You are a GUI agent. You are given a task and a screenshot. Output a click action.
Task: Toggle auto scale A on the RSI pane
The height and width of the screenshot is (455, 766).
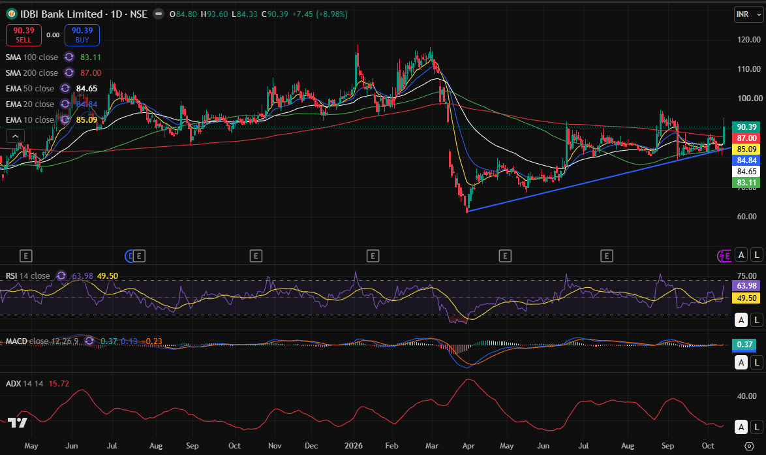coord(741,320)
